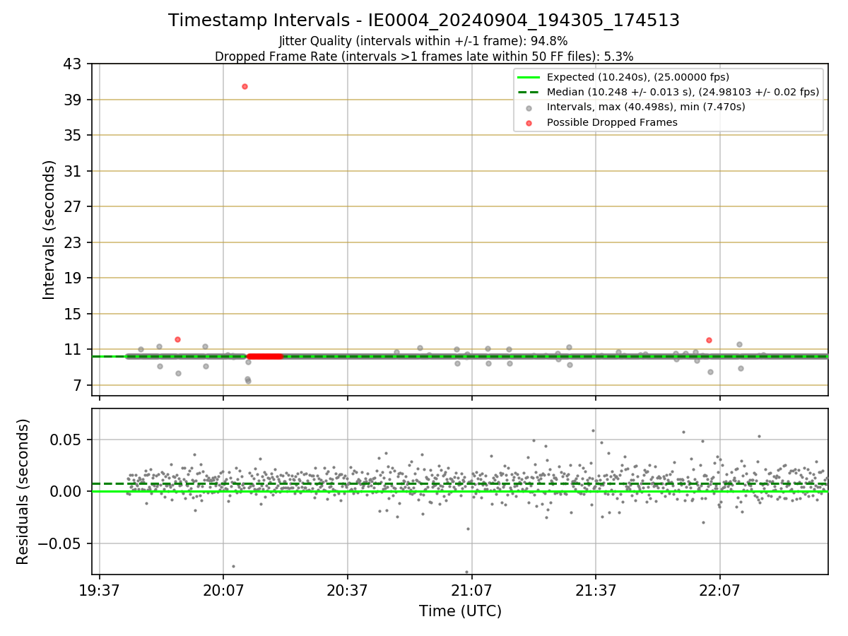Click the '39' y-axis tick label

point(73,100)
